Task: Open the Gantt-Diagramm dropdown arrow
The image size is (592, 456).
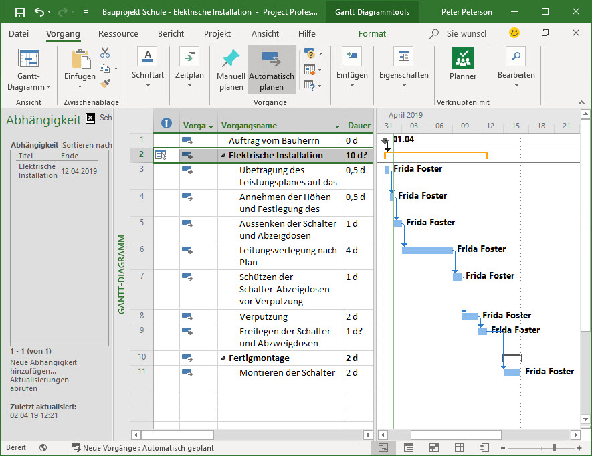Action: click(x=48, y=87)
